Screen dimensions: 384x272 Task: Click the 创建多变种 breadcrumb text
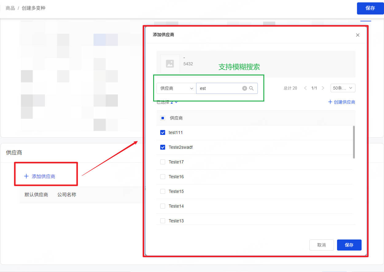tap(33, 8)
